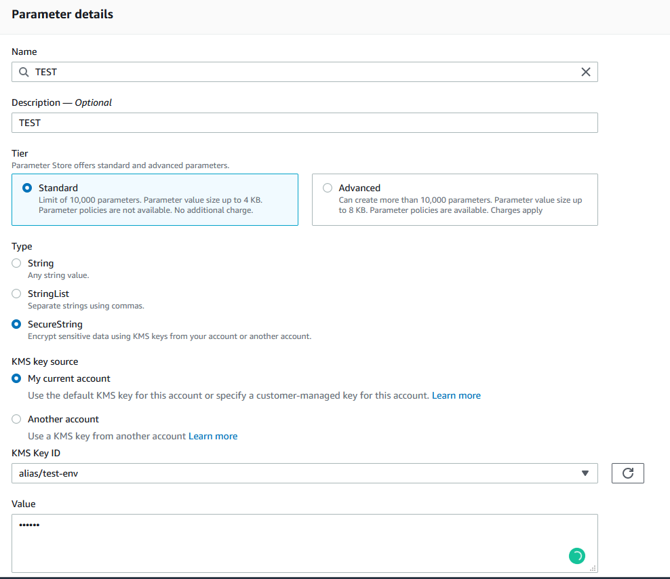Screen dimensions: 670x579
Task: Select the Standard tier option
Action: pyautogui.click(x=27, y=188)
